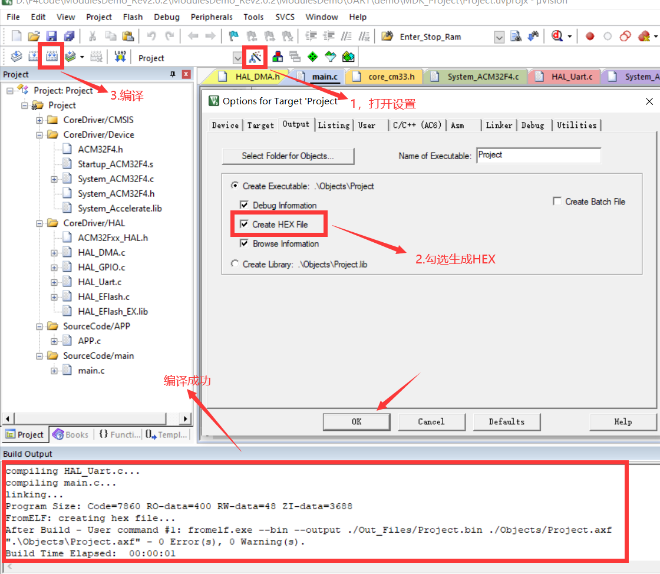Open the Flash menu
The width and height of the screenshot is (660, 574).
[133, 17]
